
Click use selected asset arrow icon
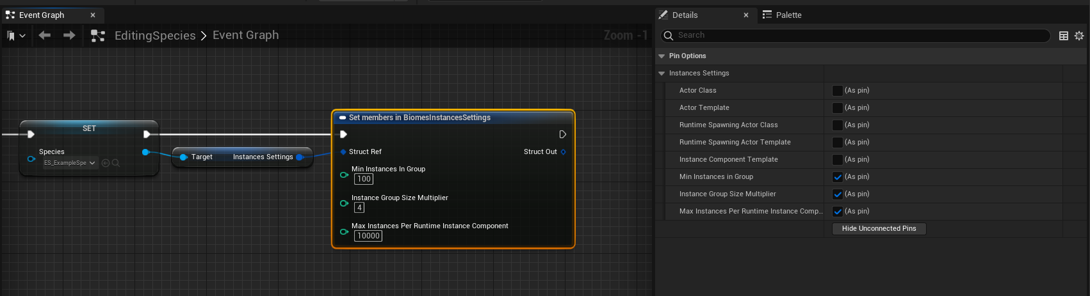coord(106,163)
